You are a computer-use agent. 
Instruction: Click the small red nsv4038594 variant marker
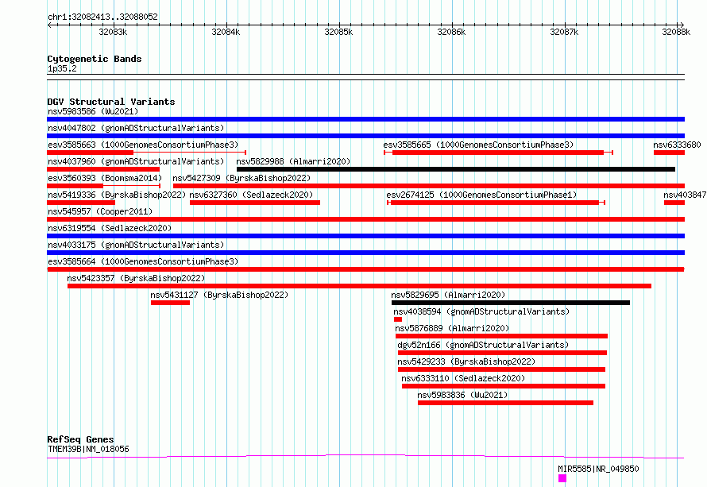[398, 319]
